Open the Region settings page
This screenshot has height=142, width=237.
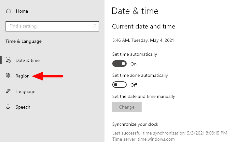[22, 76]
